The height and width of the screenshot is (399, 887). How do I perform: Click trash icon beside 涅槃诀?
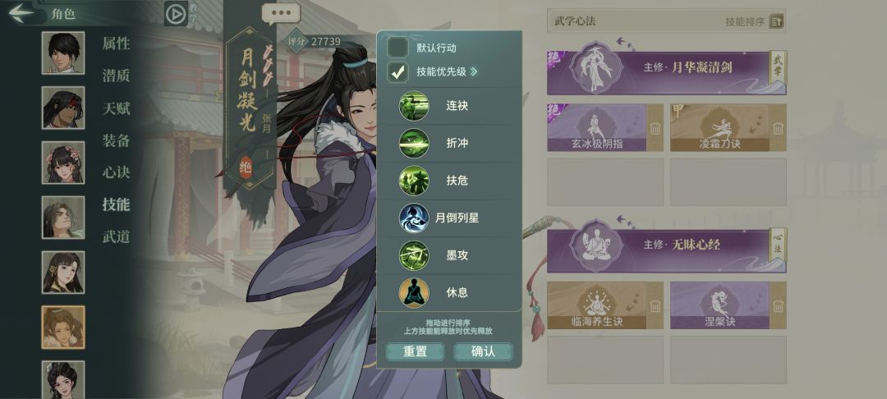tap(779, 306)
